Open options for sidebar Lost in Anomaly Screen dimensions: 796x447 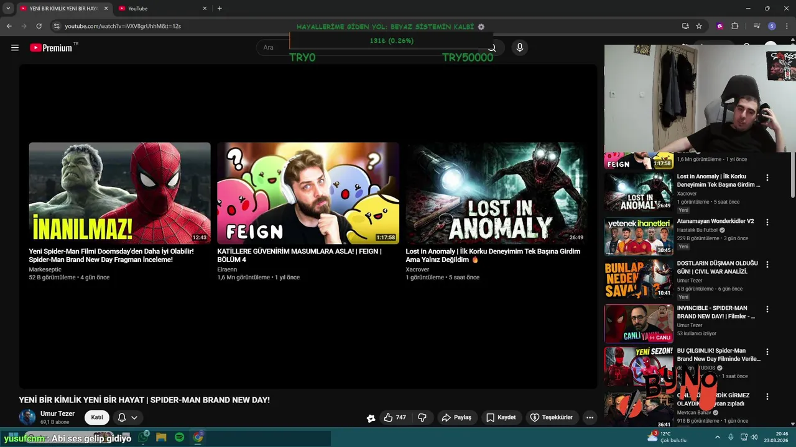coord(767,178)
